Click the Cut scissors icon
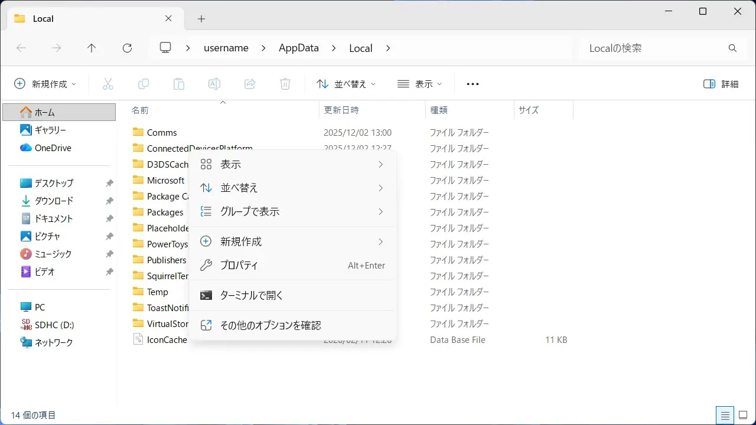Viewport: 756px width, 425px height. click(107, 84)
